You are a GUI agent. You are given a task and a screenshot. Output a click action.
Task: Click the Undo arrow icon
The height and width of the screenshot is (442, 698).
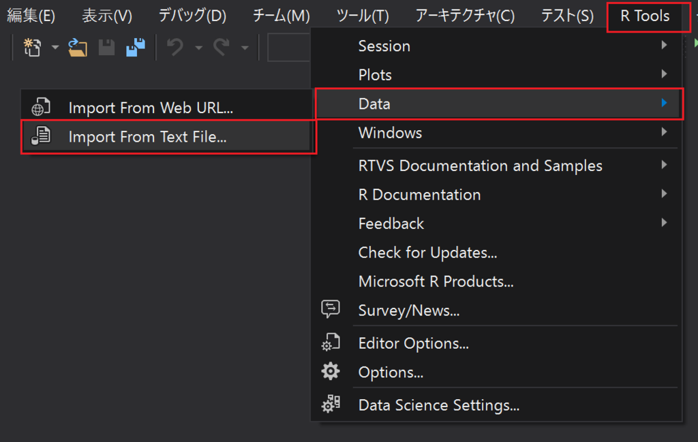[x=176, y=48]
